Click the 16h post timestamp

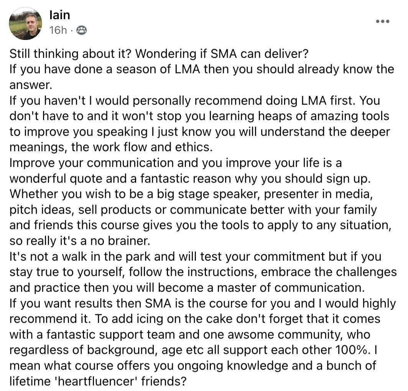tap(58, 30)
